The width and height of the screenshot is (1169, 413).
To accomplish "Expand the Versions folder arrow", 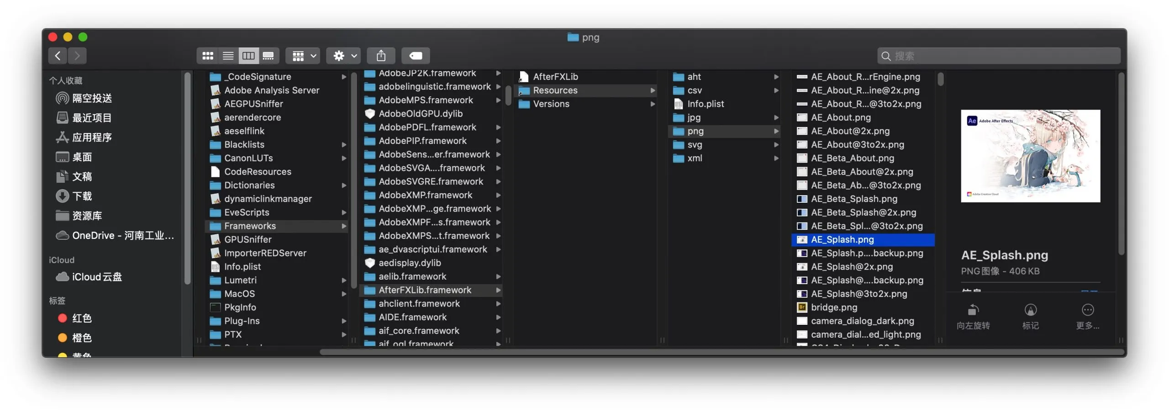I will (653, 104).
